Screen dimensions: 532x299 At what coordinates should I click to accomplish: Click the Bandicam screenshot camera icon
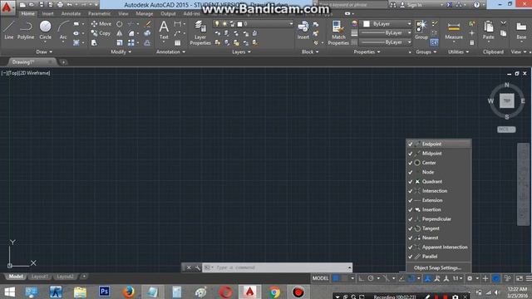click(x=455, y=297)
